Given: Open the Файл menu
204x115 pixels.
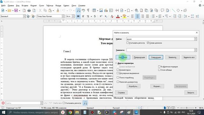Looking at the screenshot, I should [x=3, y=6].
